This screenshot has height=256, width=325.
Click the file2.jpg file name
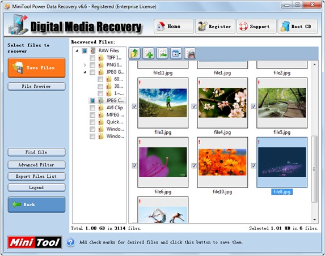[282, 73]
